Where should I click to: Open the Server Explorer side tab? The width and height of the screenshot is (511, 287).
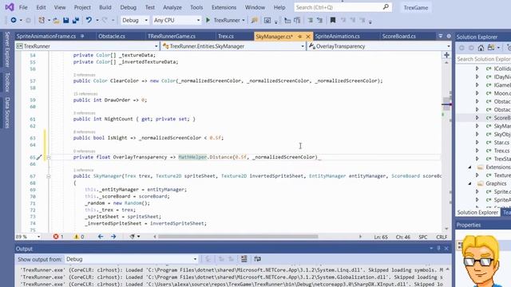7,49
